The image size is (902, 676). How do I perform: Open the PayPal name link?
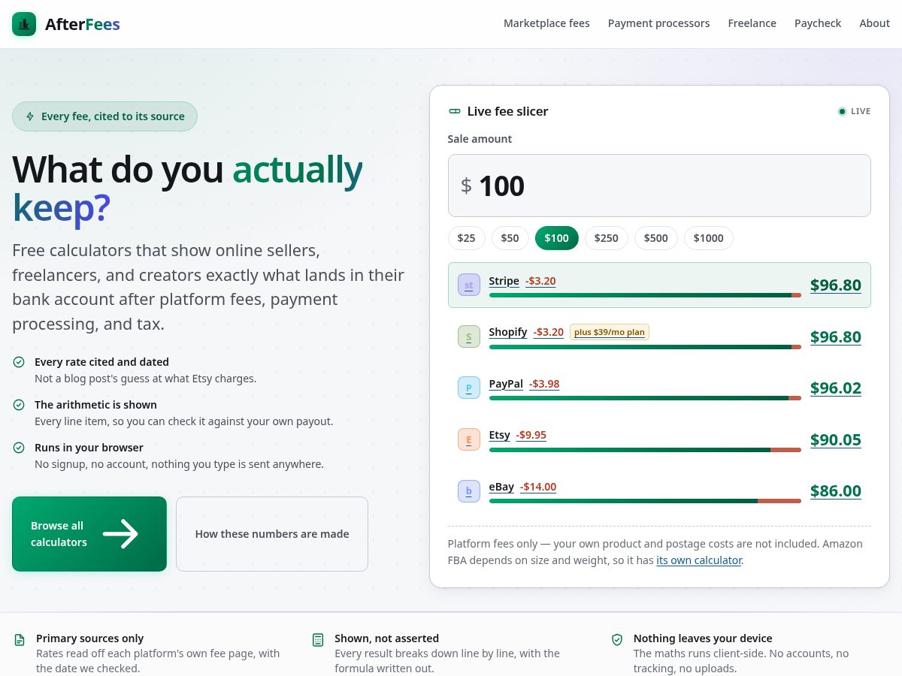(x=506, y=384)
